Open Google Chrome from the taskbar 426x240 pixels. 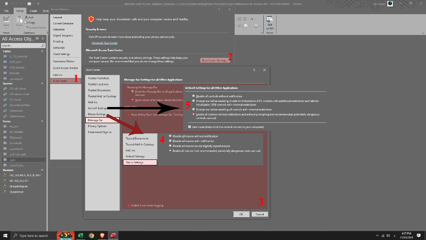pos(91,235)
